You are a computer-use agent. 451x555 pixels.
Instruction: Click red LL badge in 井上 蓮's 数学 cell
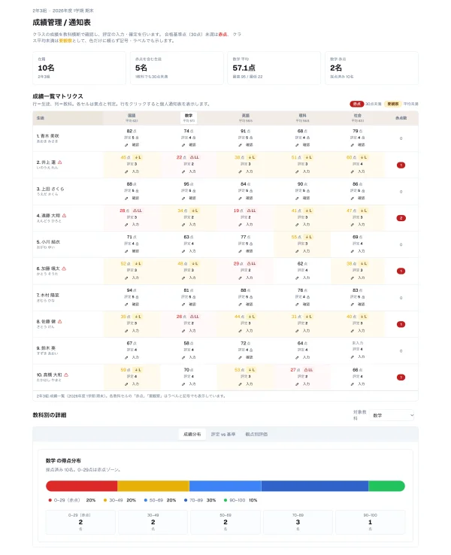click(195, 157)
